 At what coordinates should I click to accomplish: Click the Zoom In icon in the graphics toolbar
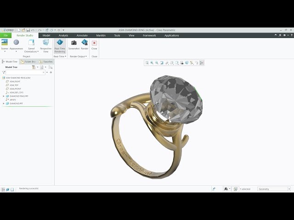pos(152,63)
